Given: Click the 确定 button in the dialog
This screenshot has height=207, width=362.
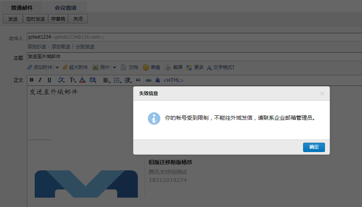Looking at the screenshot, I should (x=314, y=147).
